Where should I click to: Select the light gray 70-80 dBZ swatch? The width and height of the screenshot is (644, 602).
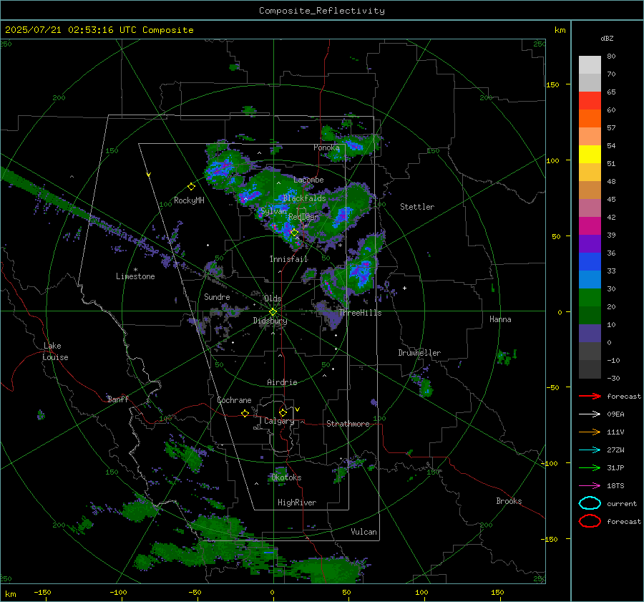coord(590,65)
